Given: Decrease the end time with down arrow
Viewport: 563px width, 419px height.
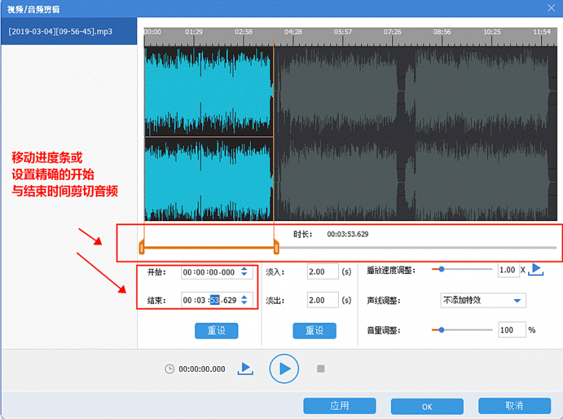Looking at the screenshot, I should (244, 302).
